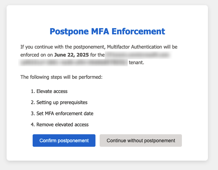This screenshot has height=170, width=218.
Task: Click the blurred tenant ID before "tenant."
Action: [x=74, y=63]
